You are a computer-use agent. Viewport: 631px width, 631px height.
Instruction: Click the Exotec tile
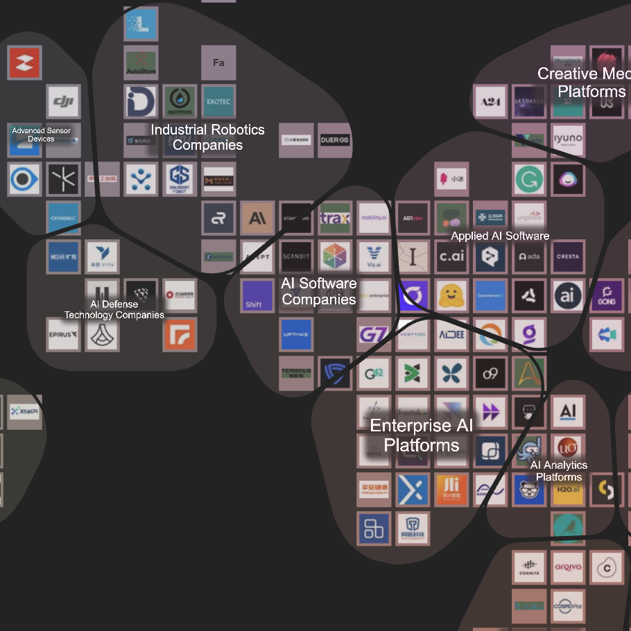218,101
